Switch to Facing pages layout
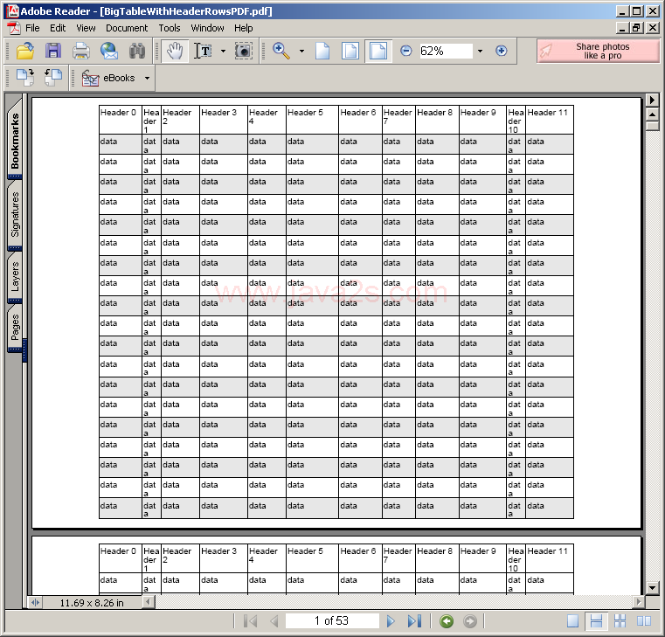Screen dimensions: 665x637 tap(644, 621)
